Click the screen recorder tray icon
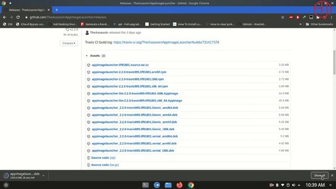The width and height of the screenshot is (336, 189). [x=271, y=185]
